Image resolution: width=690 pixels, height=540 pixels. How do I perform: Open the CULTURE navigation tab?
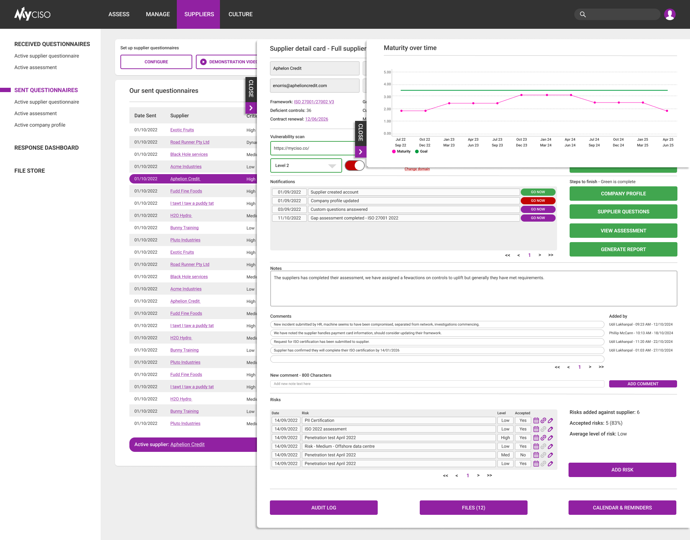[x=240, y=14]
